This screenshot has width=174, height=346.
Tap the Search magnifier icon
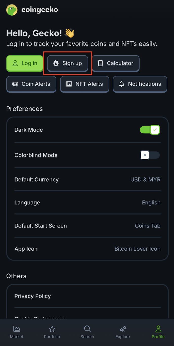click(87, 329)
